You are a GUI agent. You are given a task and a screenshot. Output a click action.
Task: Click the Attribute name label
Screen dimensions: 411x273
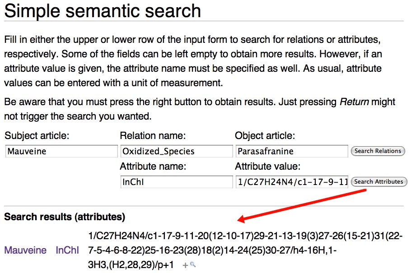coord(153,167)
